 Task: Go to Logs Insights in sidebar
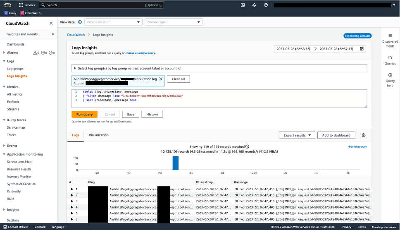(x=17, y=76)
